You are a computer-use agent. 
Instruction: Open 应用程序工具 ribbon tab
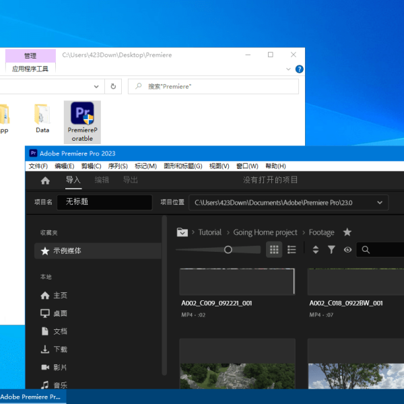tap(30, 69)
